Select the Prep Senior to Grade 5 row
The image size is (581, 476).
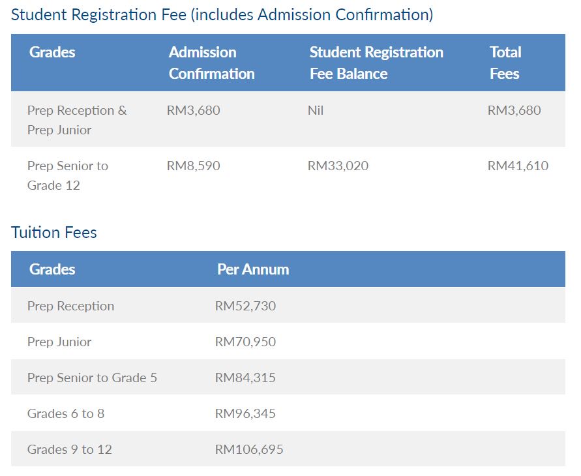pyautogui.click(x=92, y=378)
